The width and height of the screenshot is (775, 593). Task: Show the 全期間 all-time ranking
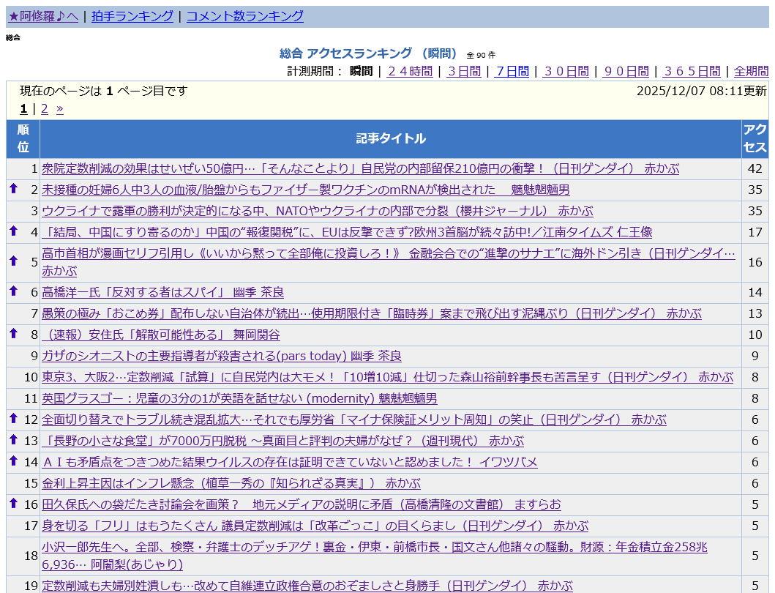pyautogui.click(x=751, y=71)
